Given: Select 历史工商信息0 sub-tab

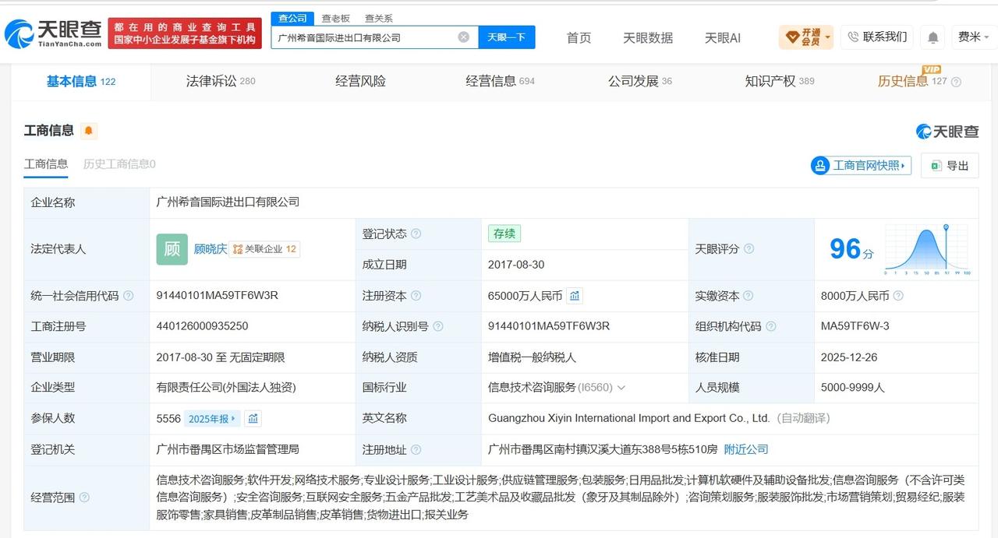Looking at the screenshot, I should pos(119,164).
